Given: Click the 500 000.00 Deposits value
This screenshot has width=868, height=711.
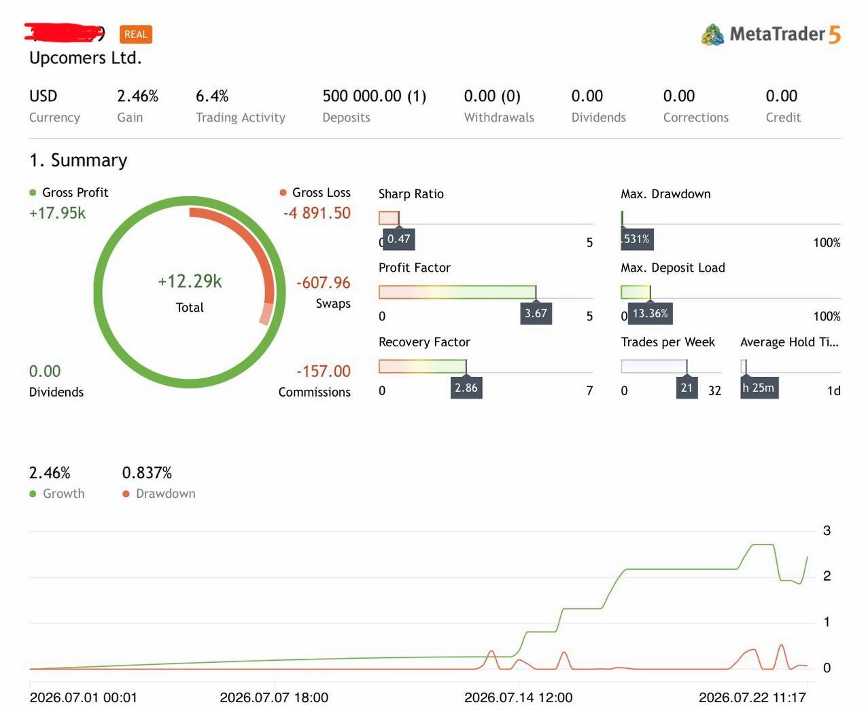Looking at the screenshot, I should coord(374,96).
